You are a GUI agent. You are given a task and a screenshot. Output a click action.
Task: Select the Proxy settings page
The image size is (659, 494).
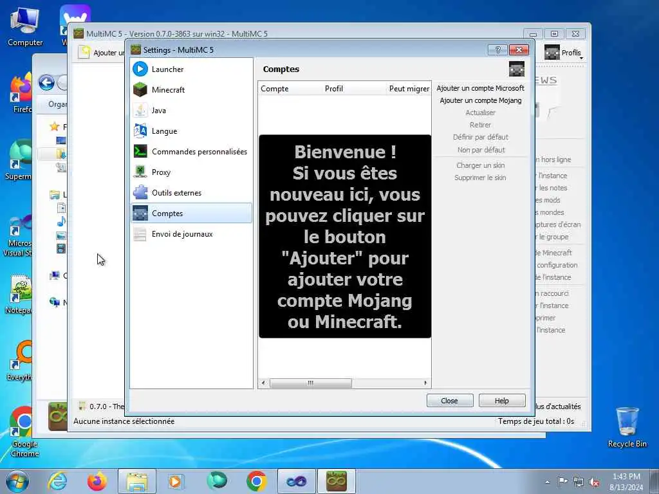pyautogui.click(x=191, y=172)
